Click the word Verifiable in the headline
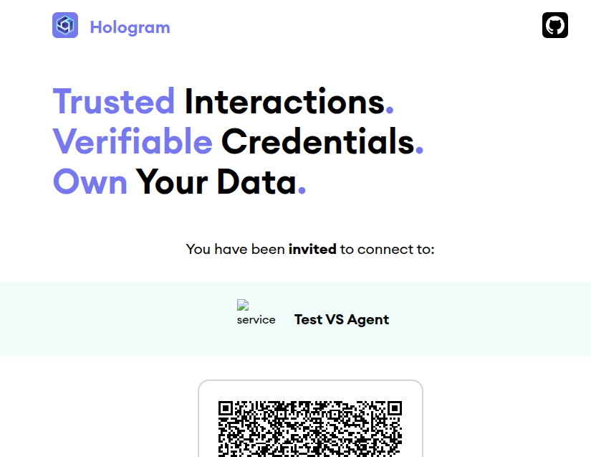The image size is (591, 457). (133, 142)
